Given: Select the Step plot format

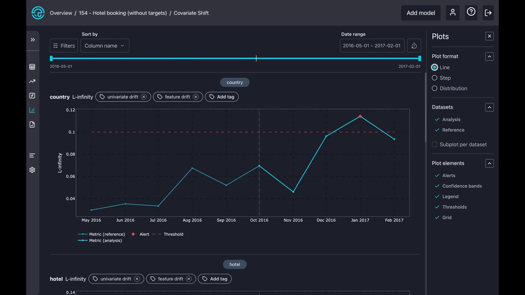Looking at the screenshot, I should point(434,78).
